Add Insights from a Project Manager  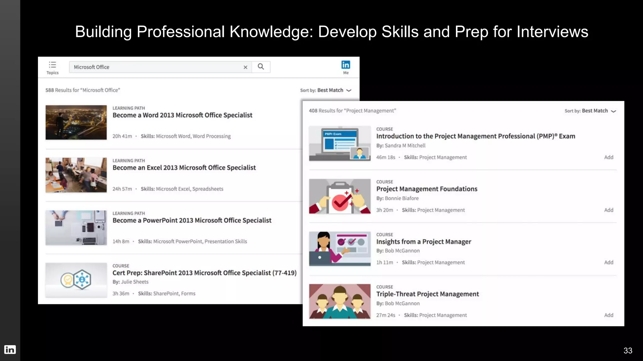(x=609, y=262)
